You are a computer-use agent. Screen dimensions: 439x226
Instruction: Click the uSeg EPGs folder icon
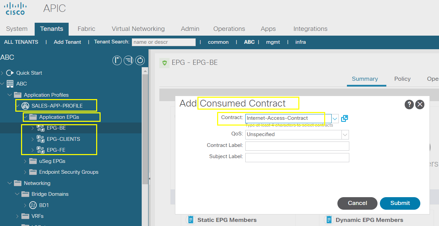point(33,161)
